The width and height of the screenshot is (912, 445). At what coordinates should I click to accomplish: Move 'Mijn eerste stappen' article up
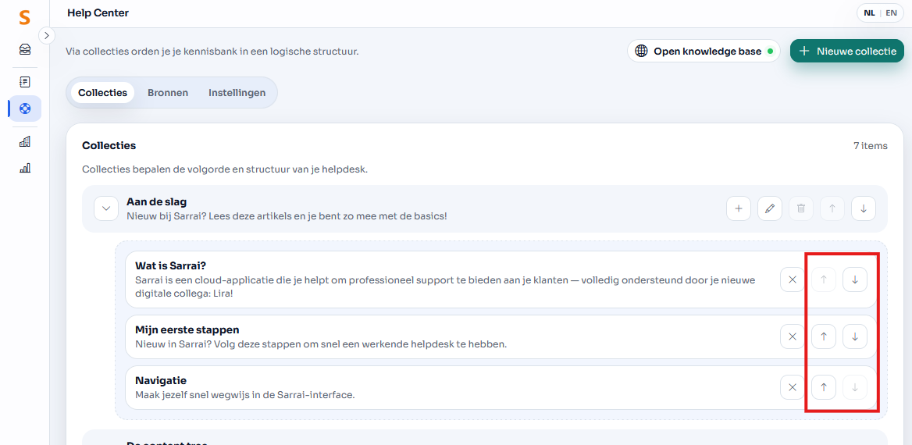(823, 336)
